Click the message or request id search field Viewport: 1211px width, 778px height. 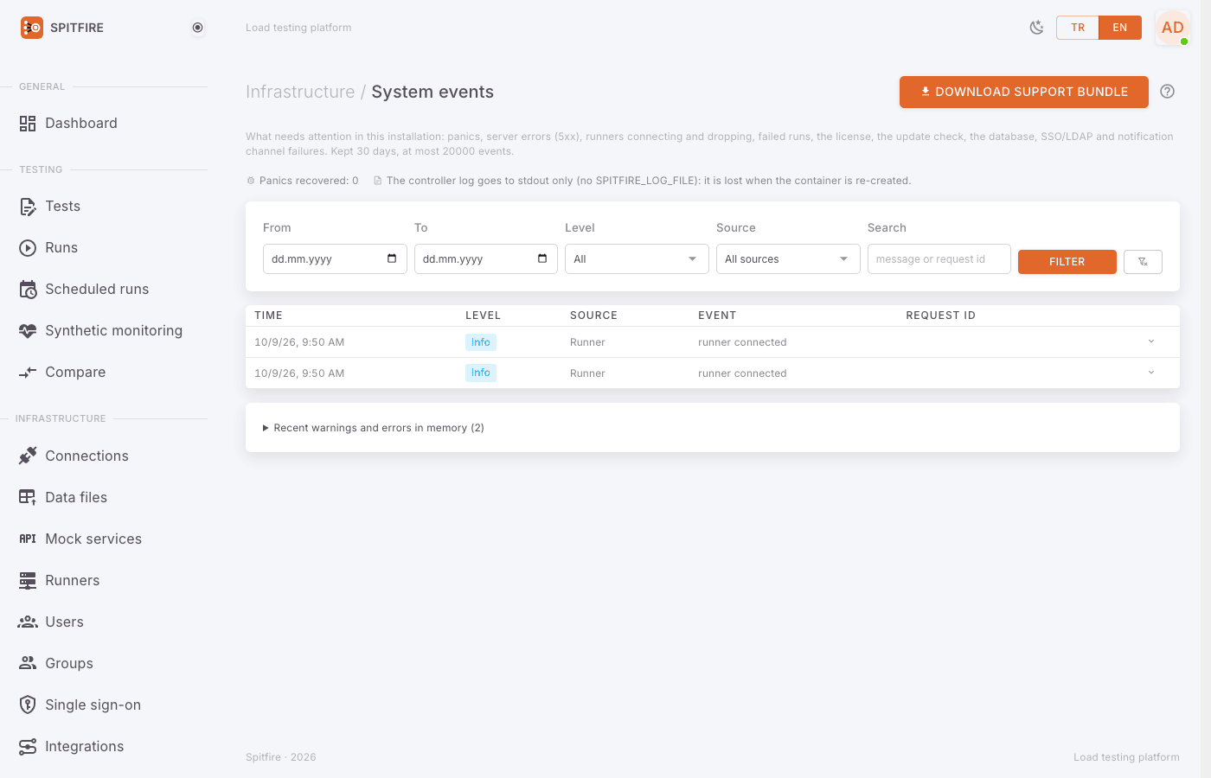point(939,258)
